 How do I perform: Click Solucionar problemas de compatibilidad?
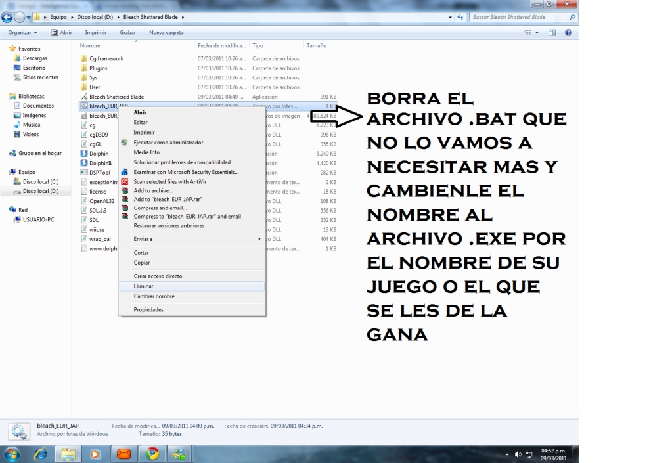pyautogui.click(x=192, y=162)
